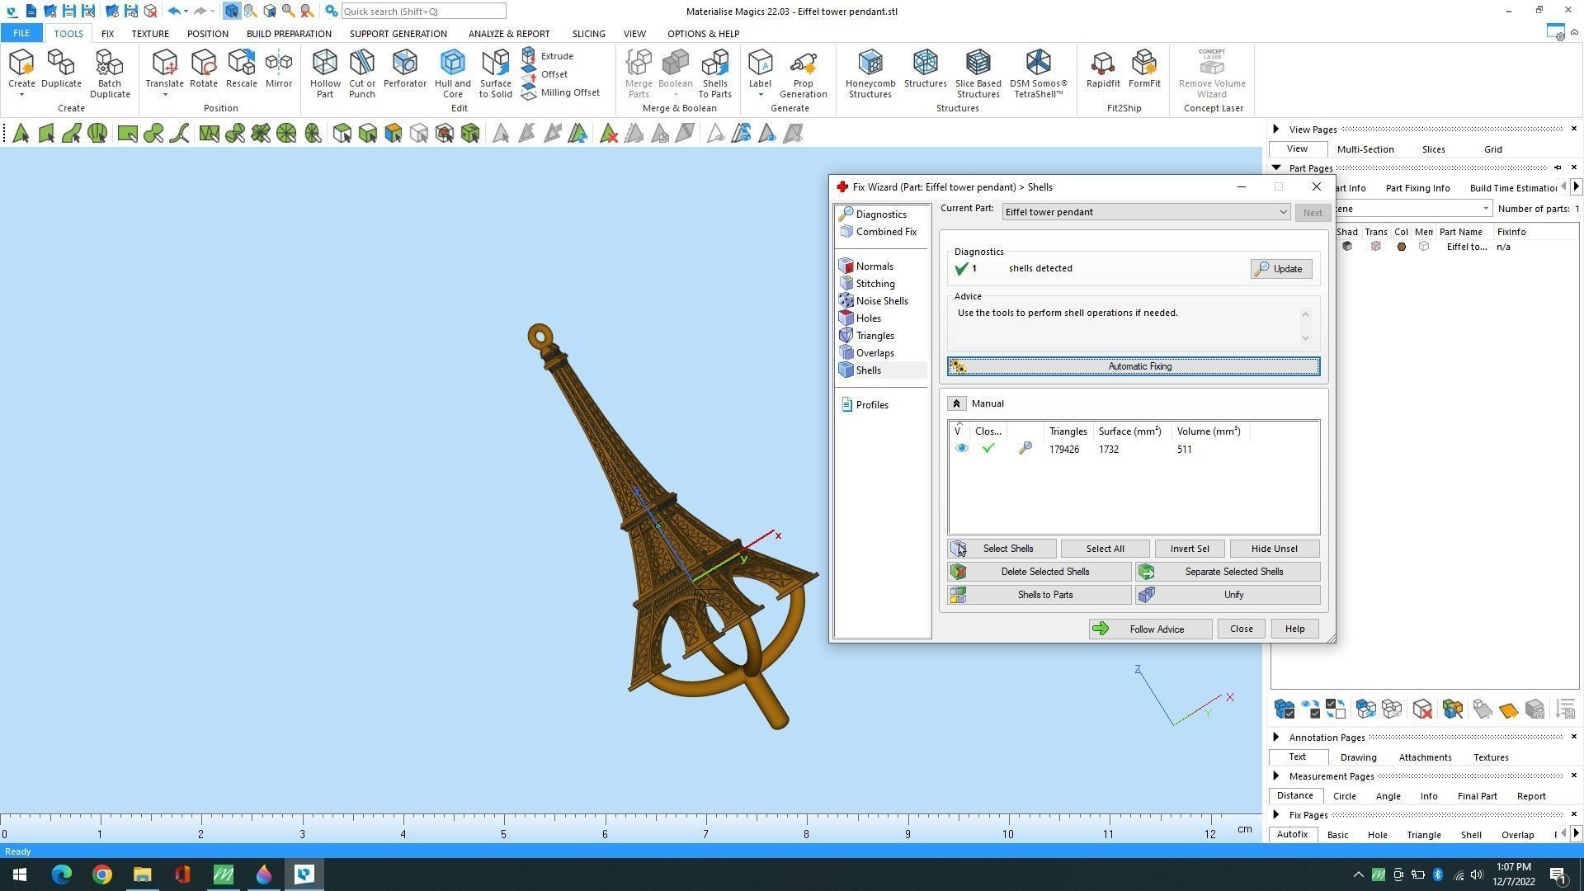Click the Extrude tool
The image size is (1584, 891).
tap(548, 56)
